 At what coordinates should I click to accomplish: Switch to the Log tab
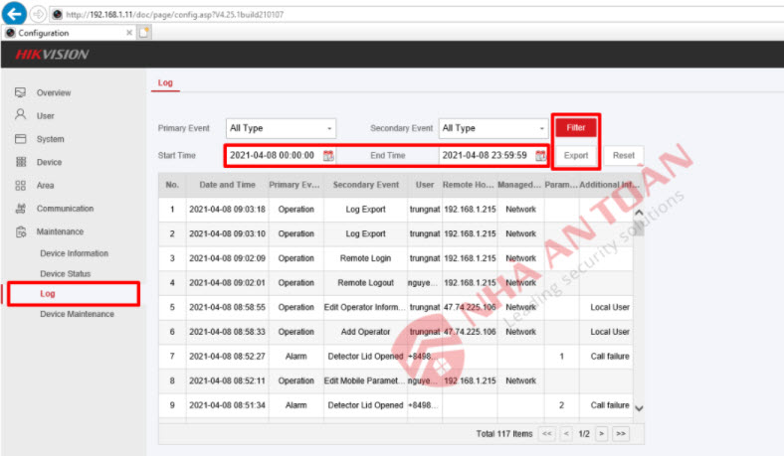165,82
